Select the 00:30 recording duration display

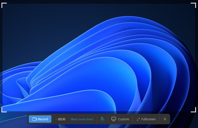click(x=62, y=119)
